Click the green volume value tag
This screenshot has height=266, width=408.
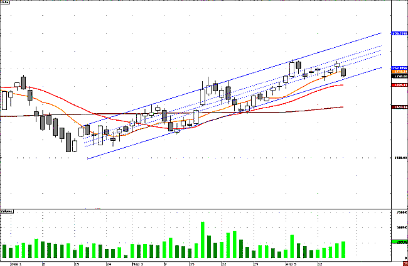[397, 242]
